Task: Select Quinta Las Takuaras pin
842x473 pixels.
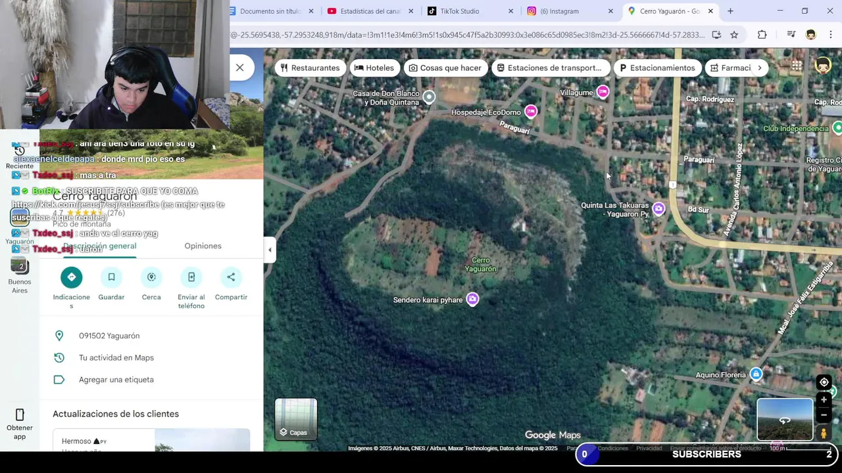Action: click(658, 209)
